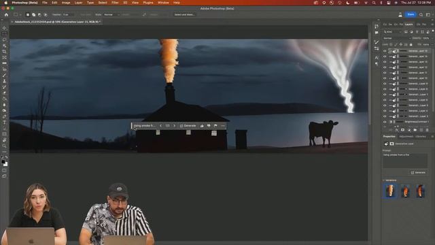Select the Brush tool
Image resolution: width=435 pixels, height=245 pixels.
click(4, 76)
